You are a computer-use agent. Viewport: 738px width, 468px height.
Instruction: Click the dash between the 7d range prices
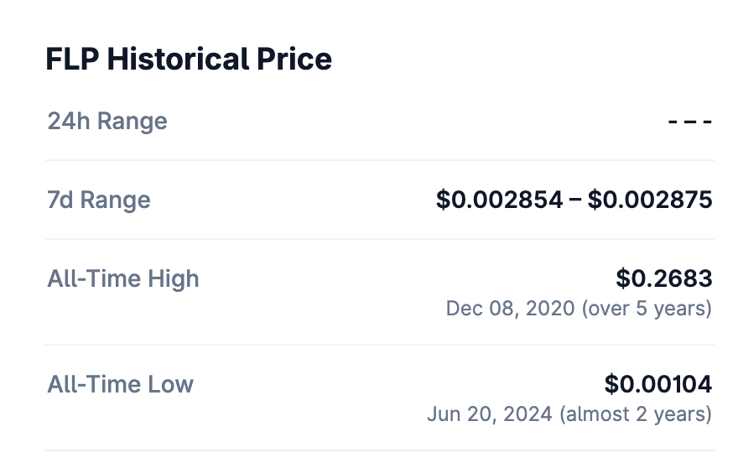pyautogui.click(x=574, y=200)
